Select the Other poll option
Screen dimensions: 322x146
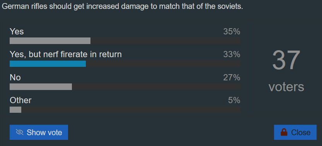[20, 100]
